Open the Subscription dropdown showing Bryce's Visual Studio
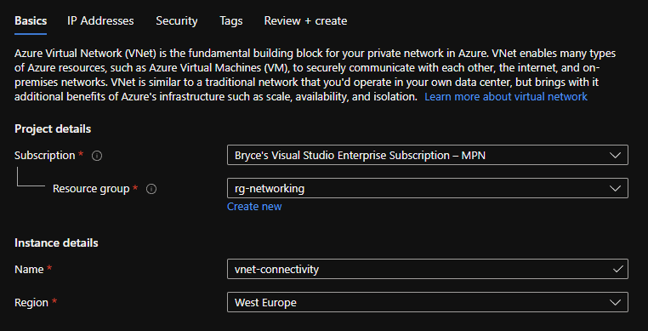Screen dimensions: 648x331 [x=427, y=155]
